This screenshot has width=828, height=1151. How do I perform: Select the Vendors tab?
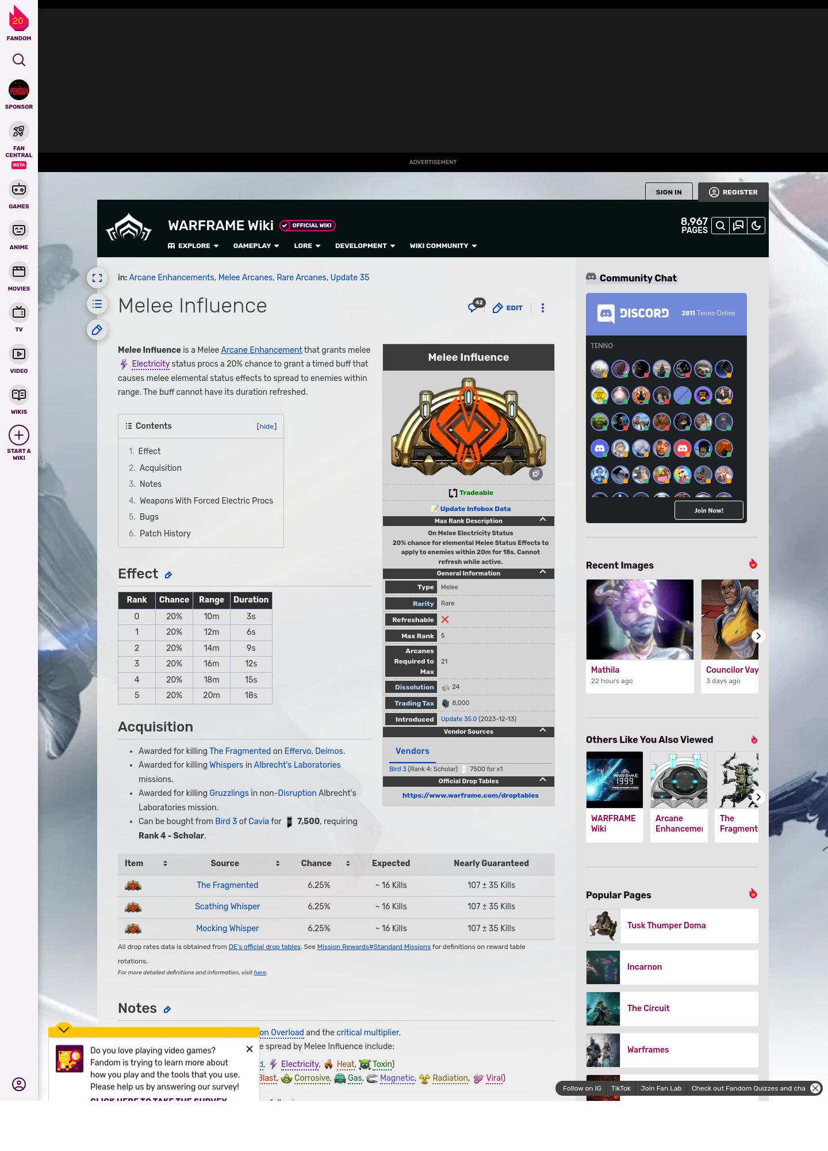[412, 752]
